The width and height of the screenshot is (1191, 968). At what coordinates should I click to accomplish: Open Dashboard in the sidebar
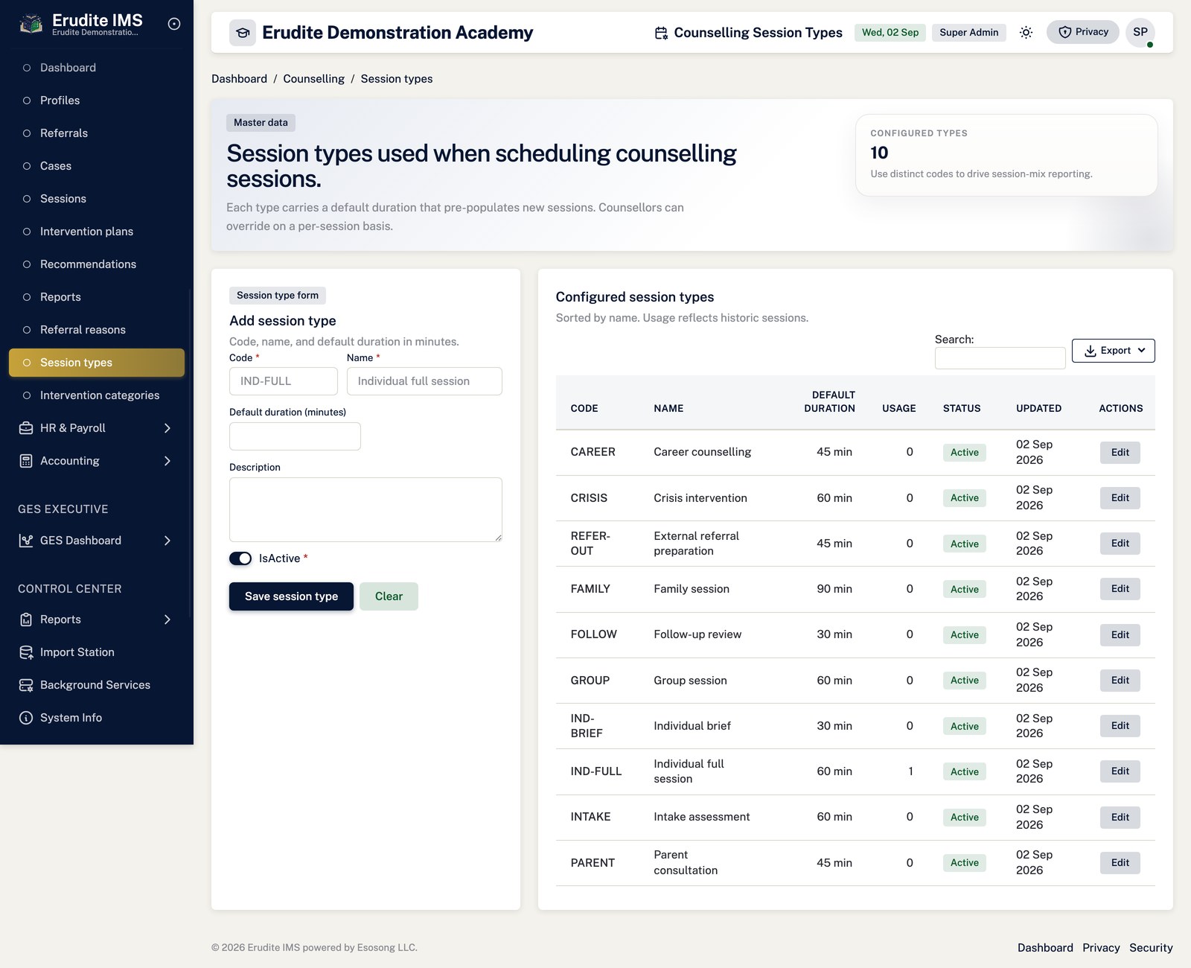pyautogui.click(x=97, y=68)
